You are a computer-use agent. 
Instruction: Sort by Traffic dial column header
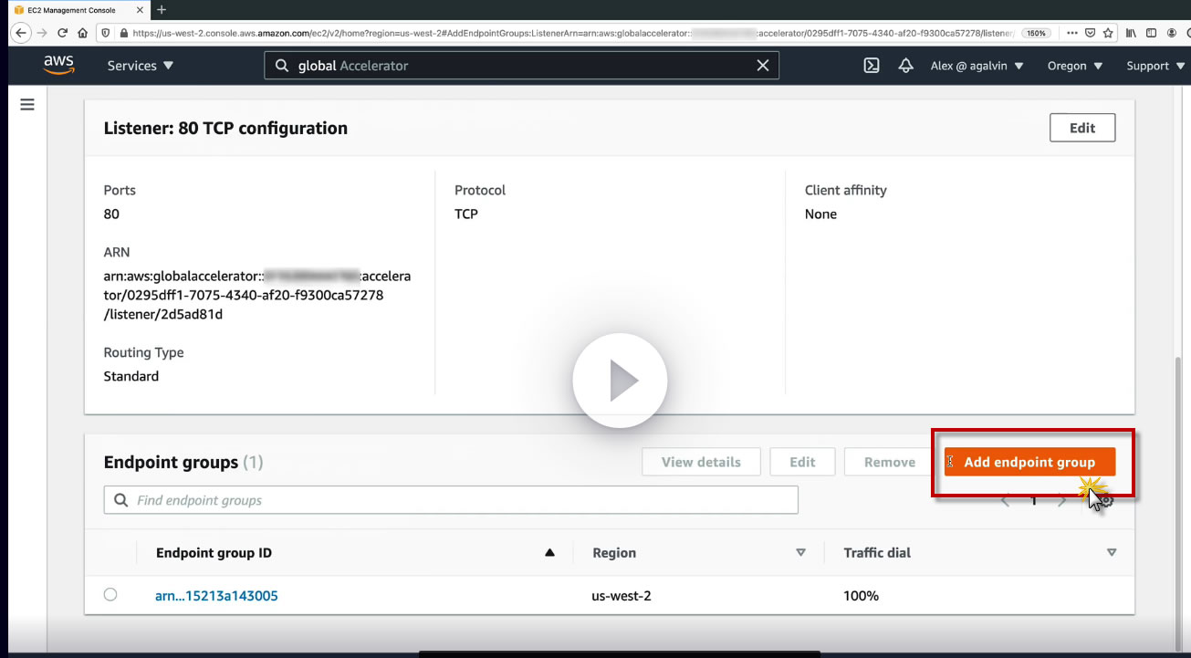click(x=877, y=552)
